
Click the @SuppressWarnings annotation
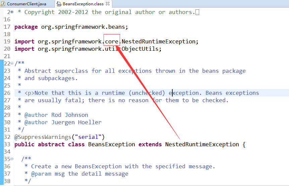[x=43, y=137]
